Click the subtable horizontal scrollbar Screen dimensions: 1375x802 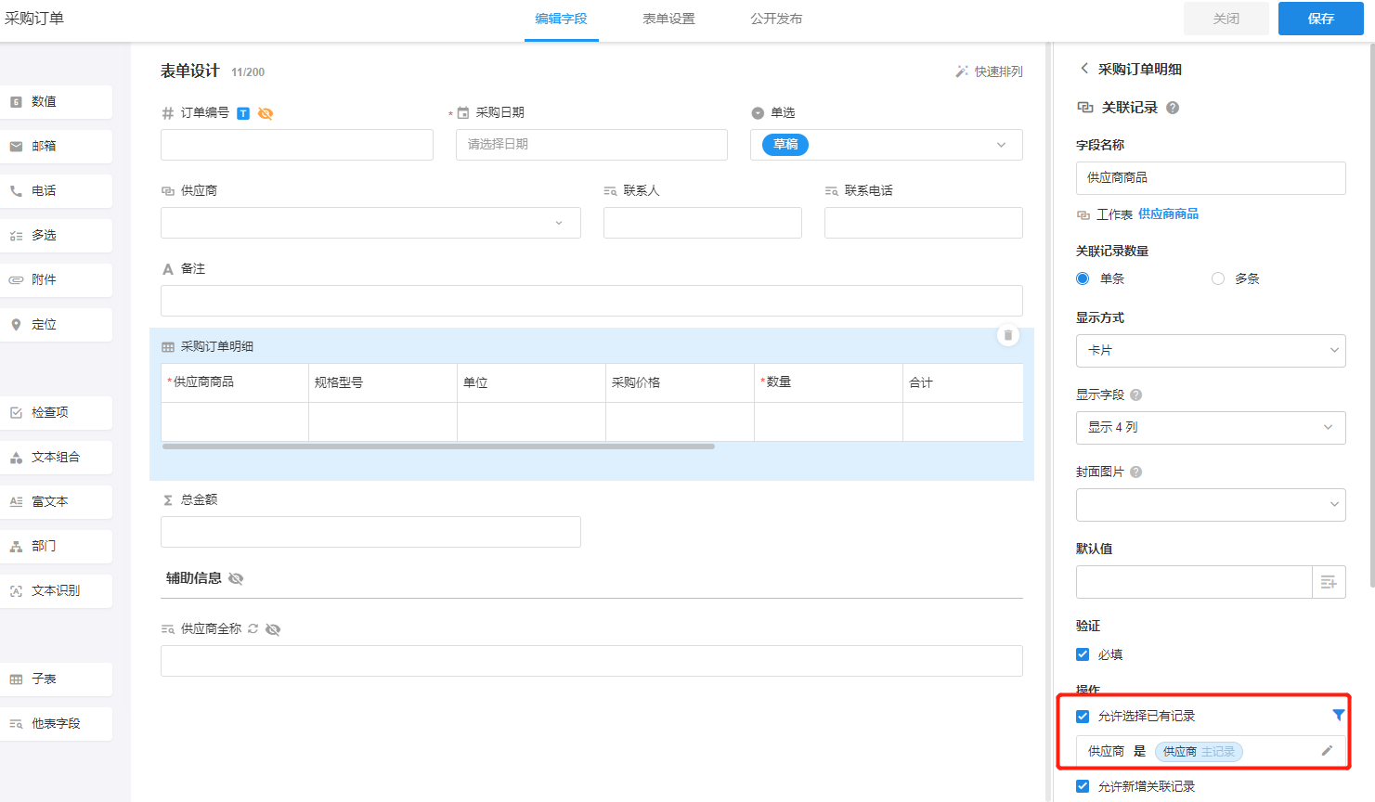pyautogui.click(x=438, y=446)
